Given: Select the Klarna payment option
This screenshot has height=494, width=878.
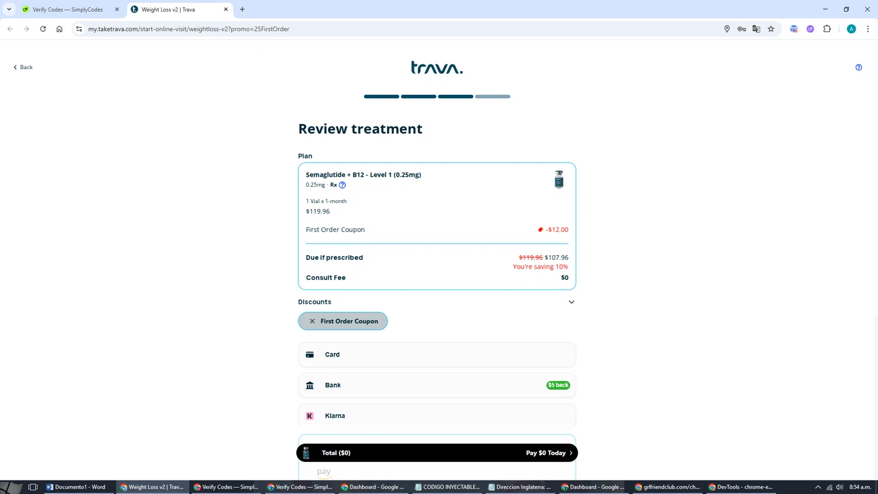Looking at the screenshot, I should click(x=437, y=416).
